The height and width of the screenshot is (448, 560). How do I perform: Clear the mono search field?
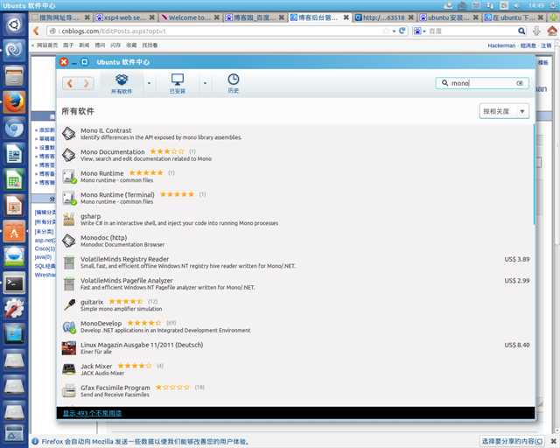[x=520, y=83]
